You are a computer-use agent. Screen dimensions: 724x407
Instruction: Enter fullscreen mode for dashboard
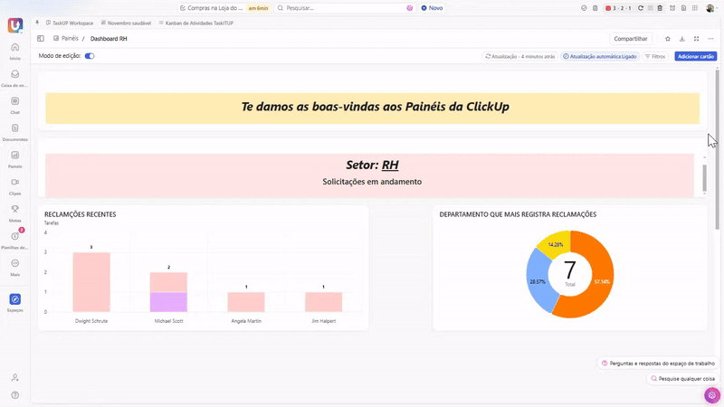click(696, 39)
